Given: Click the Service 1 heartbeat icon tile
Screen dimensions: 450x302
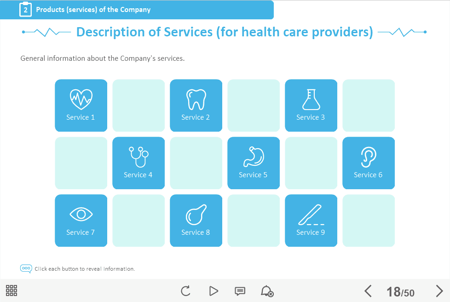Looking at the screenshot, I should pos(81,105).
